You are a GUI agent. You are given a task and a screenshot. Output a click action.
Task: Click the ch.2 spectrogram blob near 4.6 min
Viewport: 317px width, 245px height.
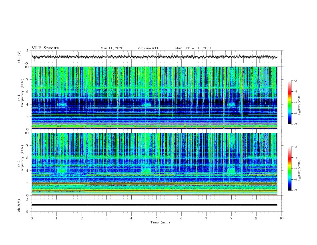coord(146,170)
